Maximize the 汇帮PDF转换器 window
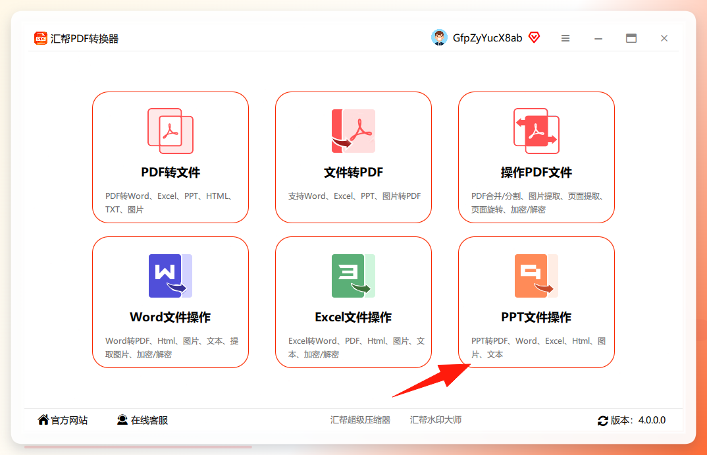 pyautogui.click(x=631, y=38)
